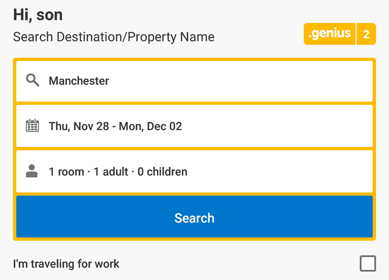Change the 0 children count
Viewport: 389px width, 280px height.
click(163, 172)
